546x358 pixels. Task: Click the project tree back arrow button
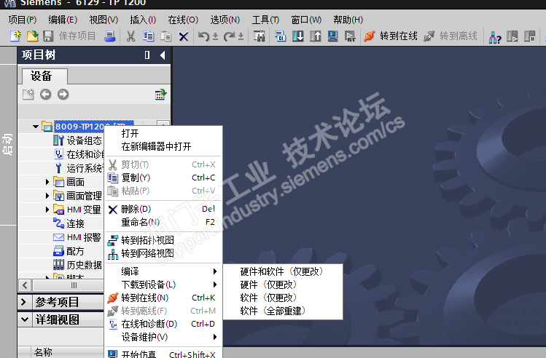(46, 94)
